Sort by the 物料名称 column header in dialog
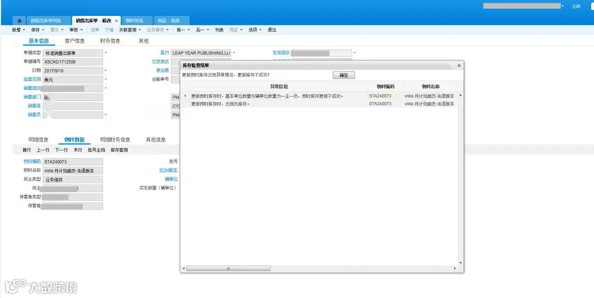Screen dimensions: 594x298 click(x=431, y=87)
